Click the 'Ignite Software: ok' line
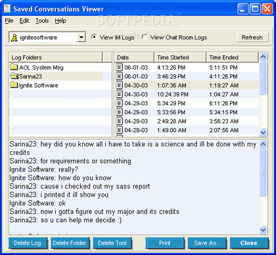The width and height of the screenshot is (276, 255). pos(37,203)
